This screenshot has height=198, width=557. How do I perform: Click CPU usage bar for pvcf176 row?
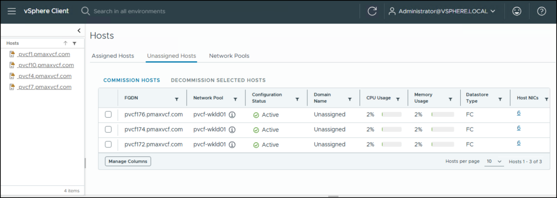tap(391, 114)
